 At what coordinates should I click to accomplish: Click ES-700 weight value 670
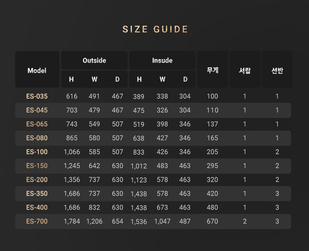[x=213, y=221]
